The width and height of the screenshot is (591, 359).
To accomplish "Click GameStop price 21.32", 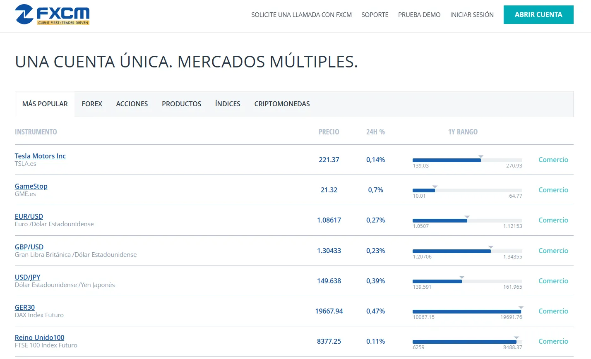I will point(329,190).
